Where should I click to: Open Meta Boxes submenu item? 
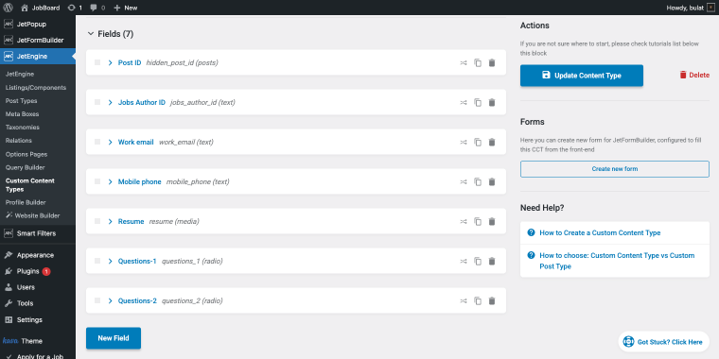tap(22, 114)
